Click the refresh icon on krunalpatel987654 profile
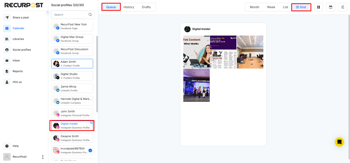 click(90, 150)
